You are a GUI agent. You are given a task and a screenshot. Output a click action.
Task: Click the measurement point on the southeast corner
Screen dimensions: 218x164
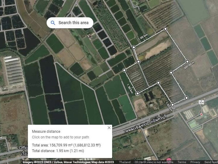[x=187, y=98]
